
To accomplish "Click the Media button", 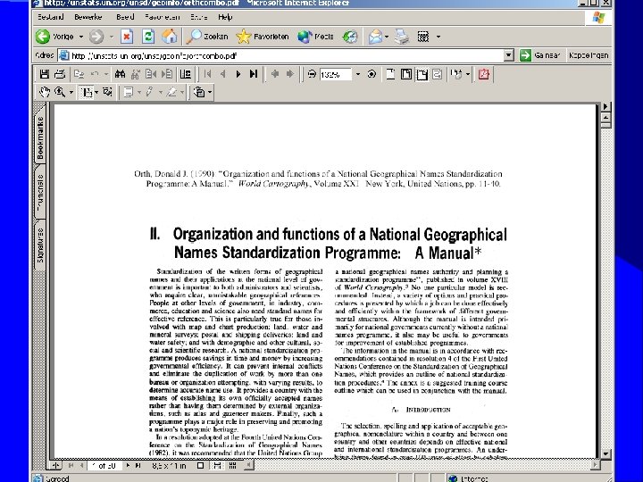I will 315,37.
